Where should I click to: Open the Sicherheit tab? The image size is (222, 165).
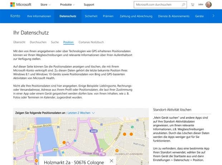[91, 16]
